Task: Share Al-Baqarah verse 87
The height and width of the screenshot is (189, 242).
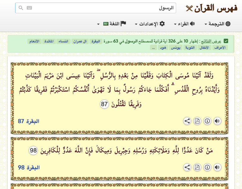Action: pyautogui.click(x=187, y=121)
